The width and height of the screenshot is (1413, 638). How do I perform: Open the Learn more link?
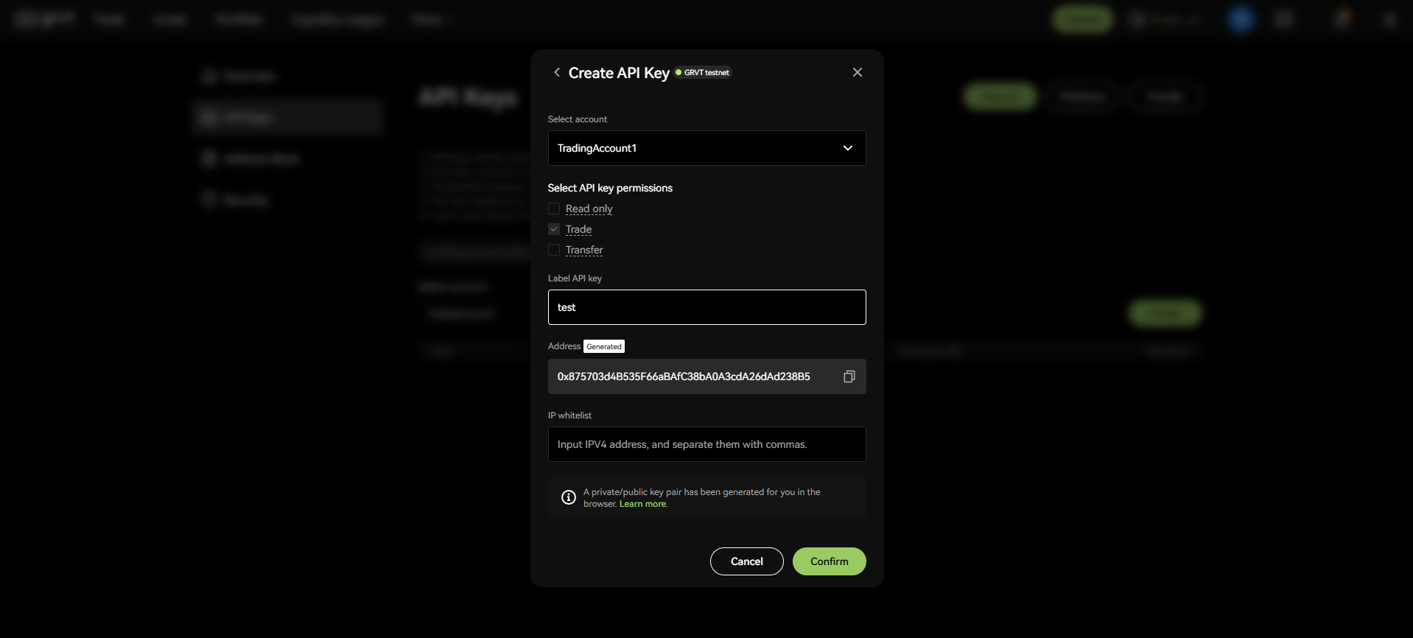tap(642, 504)
